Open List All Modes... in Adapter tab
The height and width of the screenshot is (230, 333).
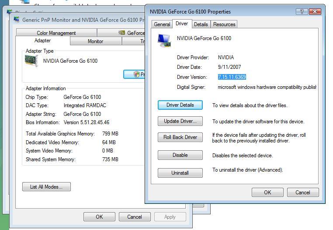pos(46,186)
